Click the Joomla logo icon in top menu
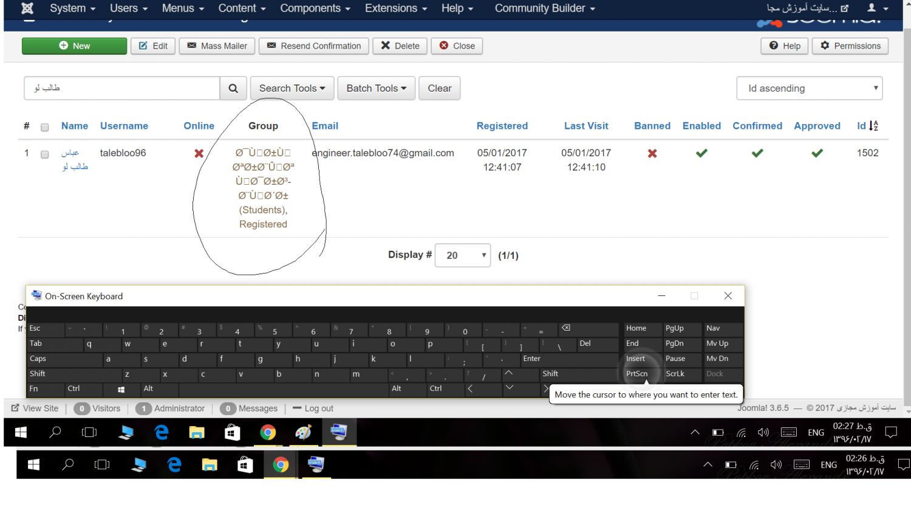 click(x=27, y=9)
